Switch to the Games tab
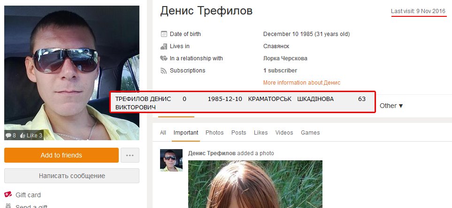Viewport: 452px width, 208px height. tap(310, 133)
